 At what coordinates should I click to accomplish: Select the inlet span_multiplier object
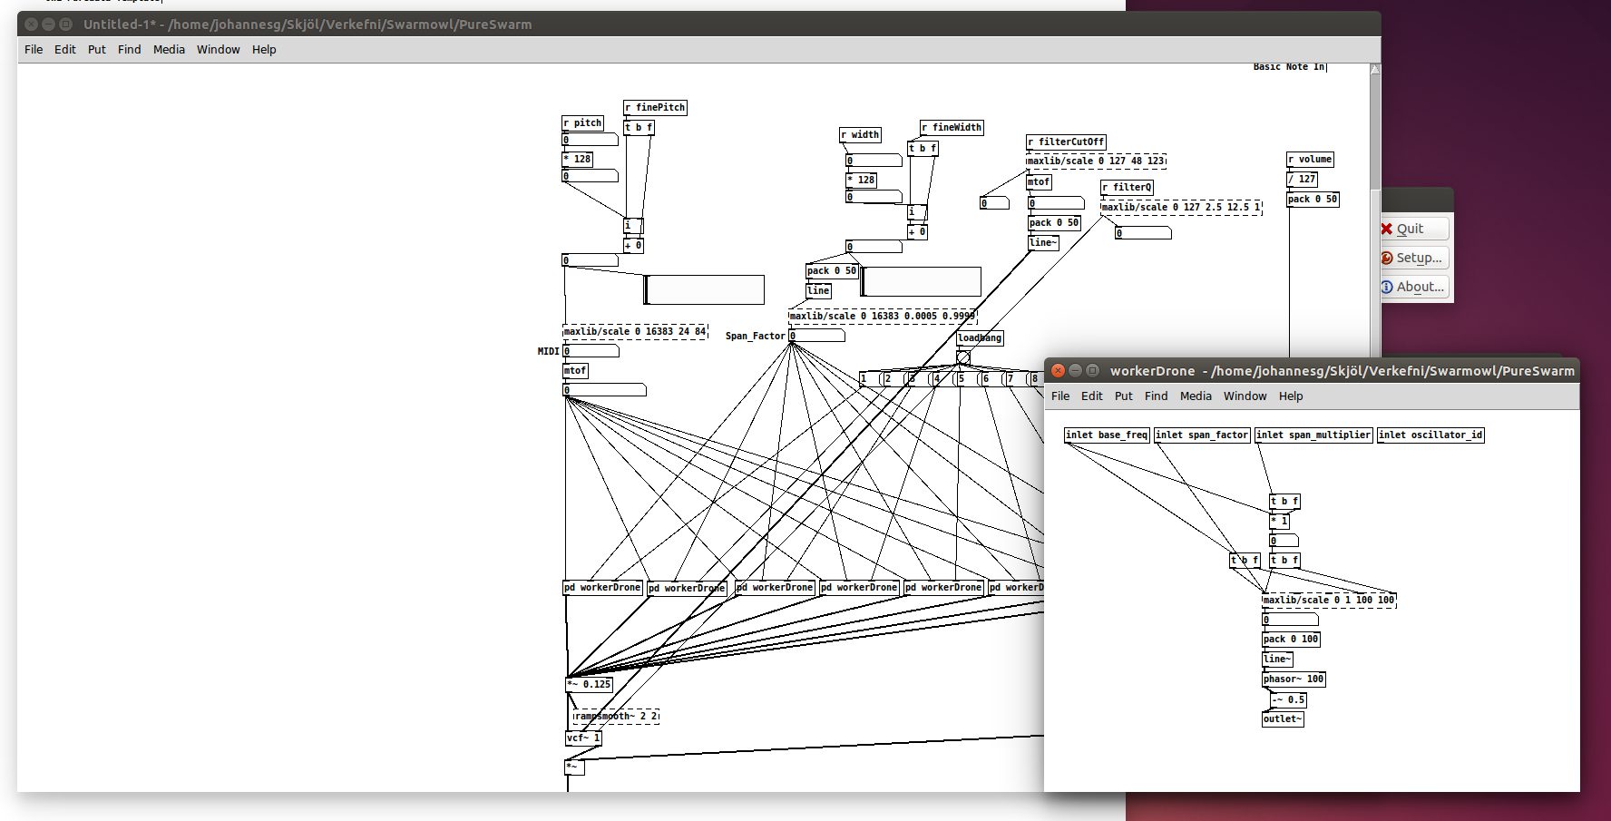coord(1313,435)
